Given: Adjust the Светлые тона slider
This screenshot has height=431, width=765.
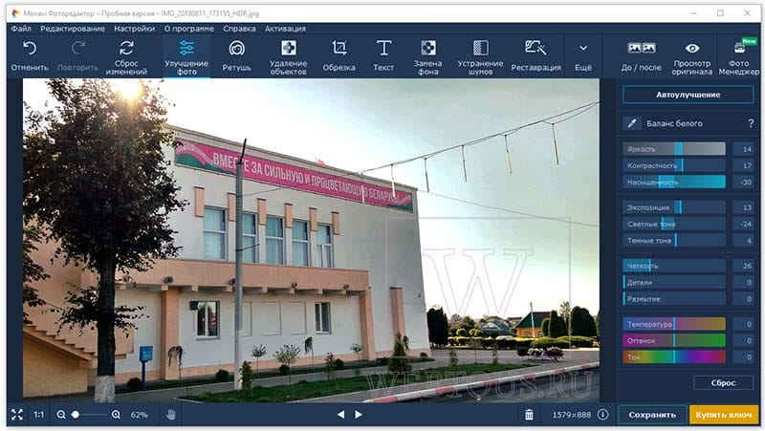Looking at the screenshot, I should point(674,224).
